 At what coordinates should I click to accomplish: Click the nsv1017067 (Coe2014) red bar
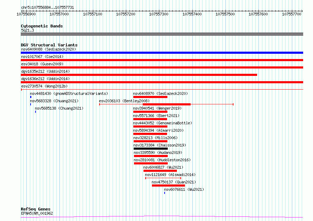click(162, 60)
